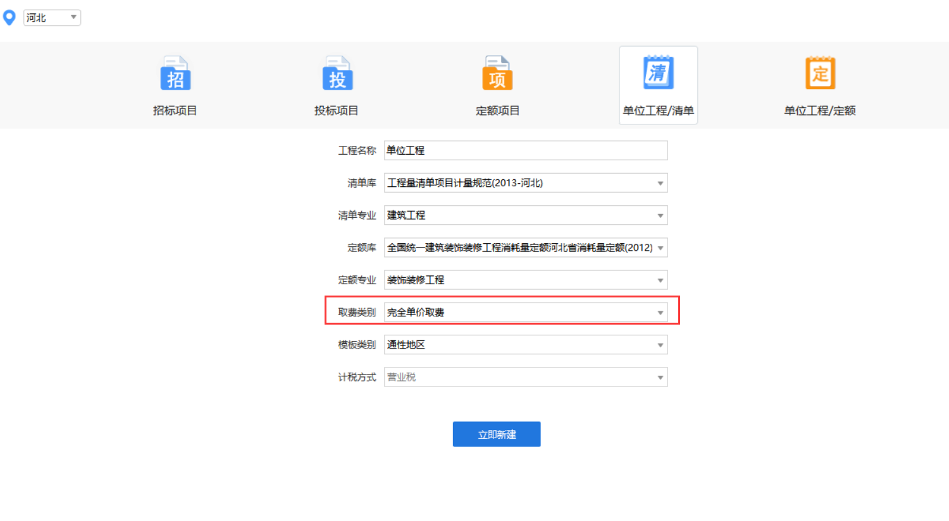Select the 单位工程/定额 icon
The image size is (949, 521).
click(x=820, y=73)
